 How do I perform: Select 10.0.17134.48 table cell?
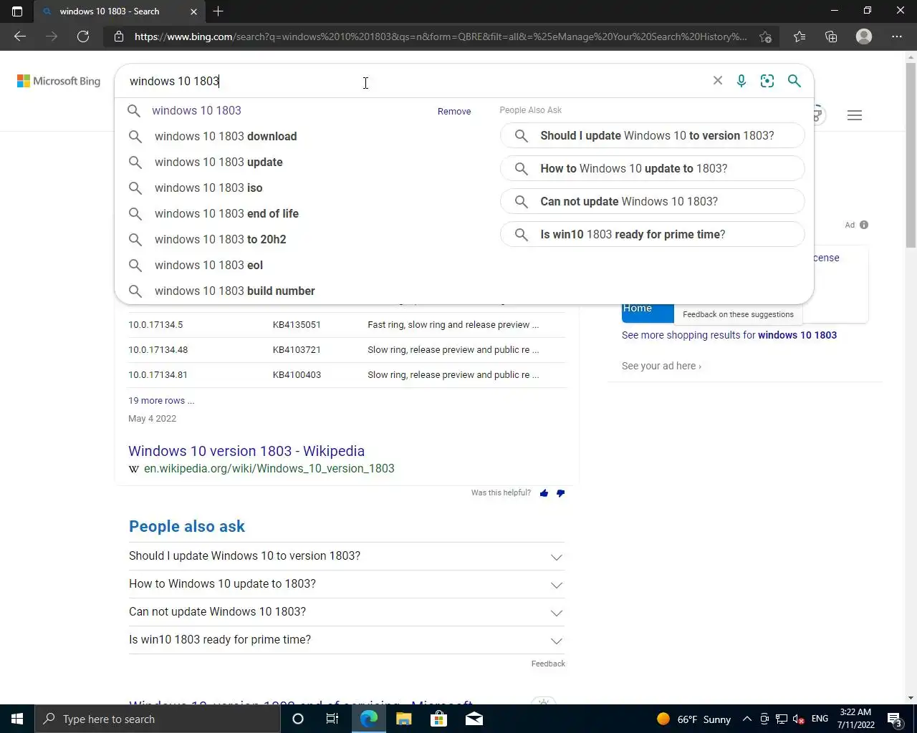(158, 350)
